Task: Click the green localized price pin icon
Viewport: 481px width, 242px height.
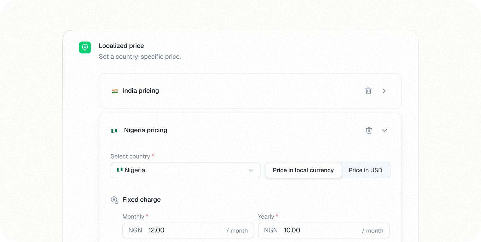Action: tap(85, 47)
